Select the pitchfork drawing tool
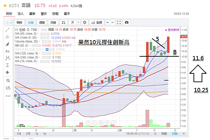The width and height of the screenshot is (210, 140). point(7,37)
